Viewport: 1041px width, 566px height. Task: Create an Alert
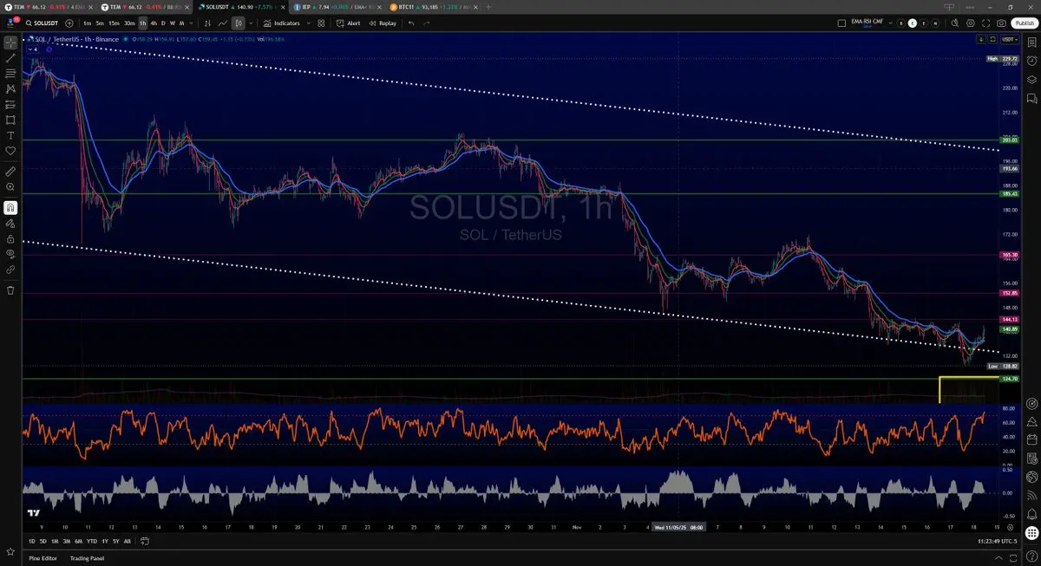(x=348, y=23)
